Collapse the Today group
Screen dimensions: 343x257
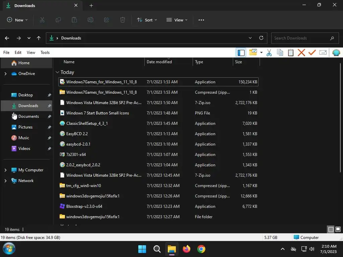tap(58, 72)
